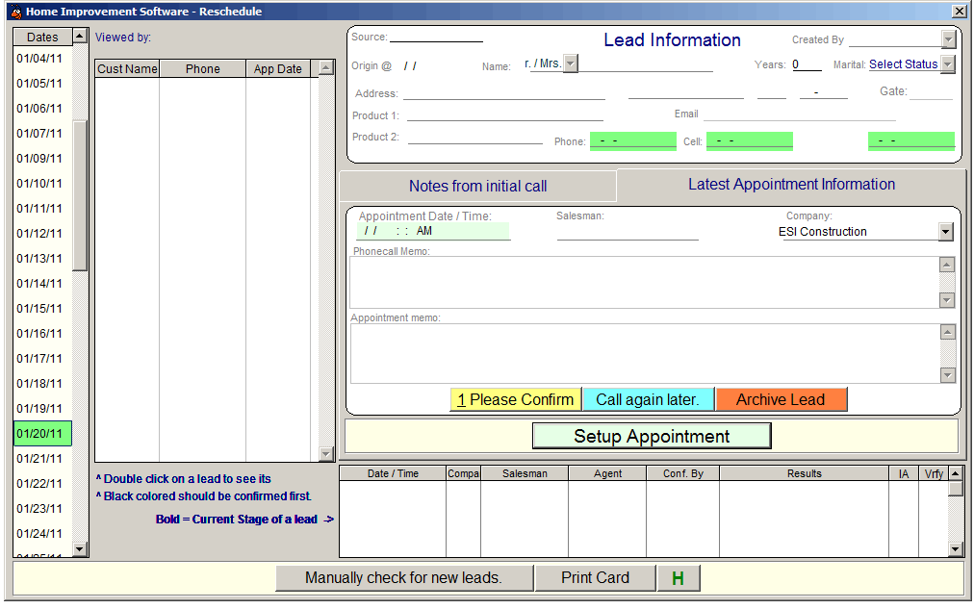Select date 01/19/11 in Dates list
Screen dimensions: 974x609
(x=42, y=409)
